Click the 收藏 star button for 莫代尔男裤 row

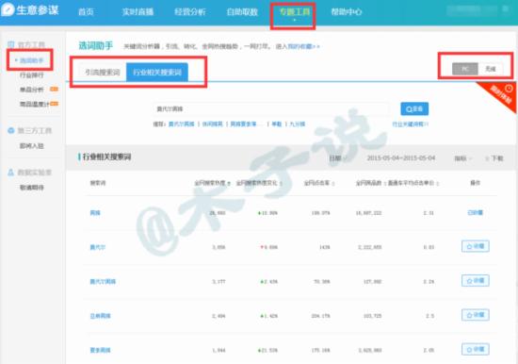476,281
